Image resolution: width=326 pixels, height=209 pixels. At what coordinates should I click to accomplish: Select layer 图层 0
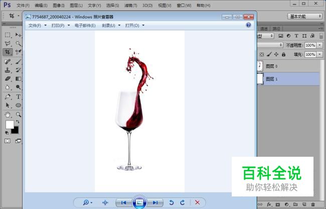tap(288, 66)
